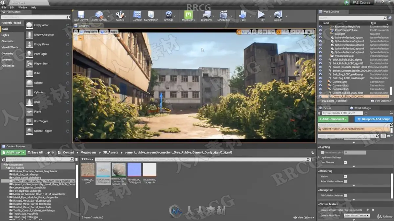Hide CameraActor2 using its eye icon

(320, 85)
